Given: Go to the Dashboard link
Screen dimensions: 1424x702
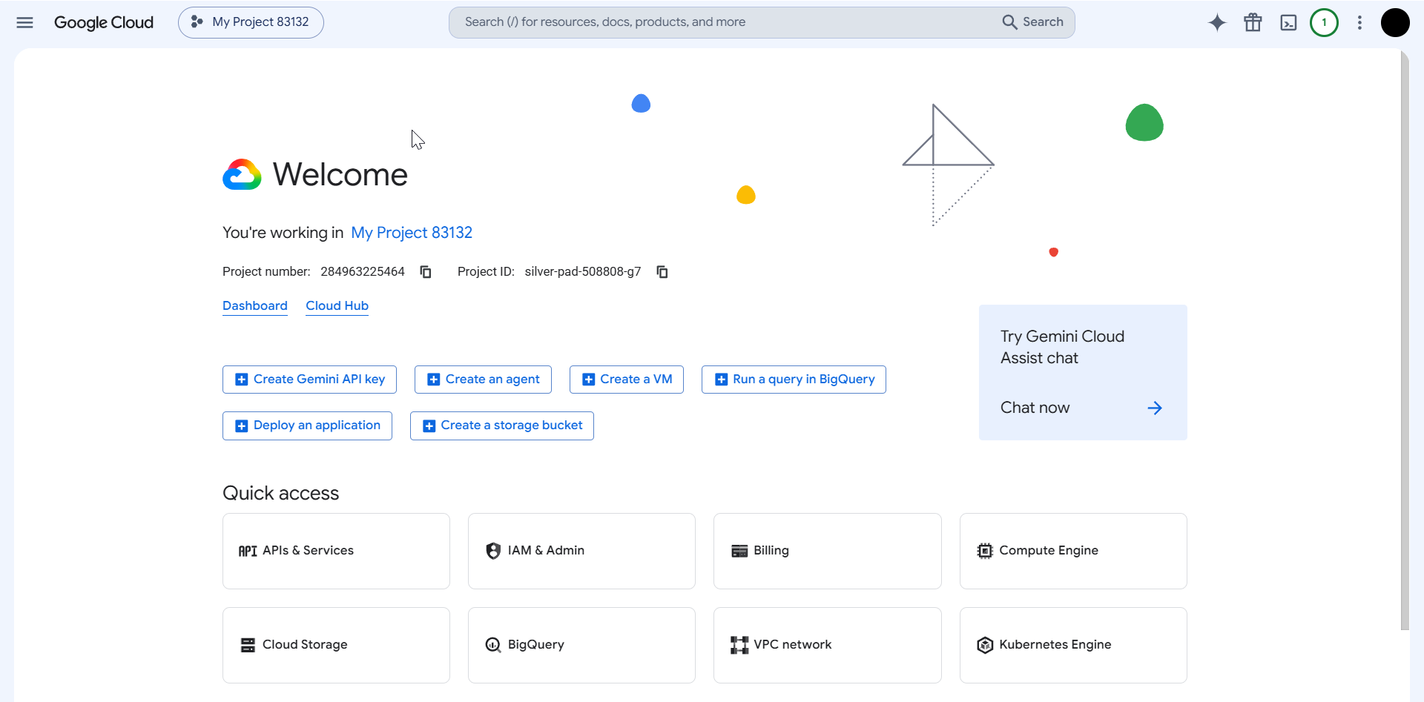Looking at the screenshot, I should point(255,305).
